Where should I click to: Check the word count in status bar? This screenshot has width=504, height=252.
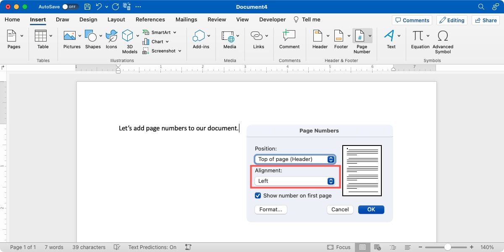click(54, 247)
